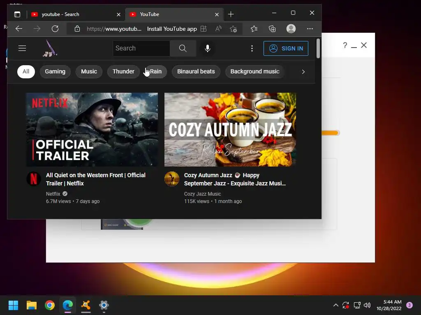Open a new browser tab
Viewport: 421px width, 315px height.
coord(231,14)
